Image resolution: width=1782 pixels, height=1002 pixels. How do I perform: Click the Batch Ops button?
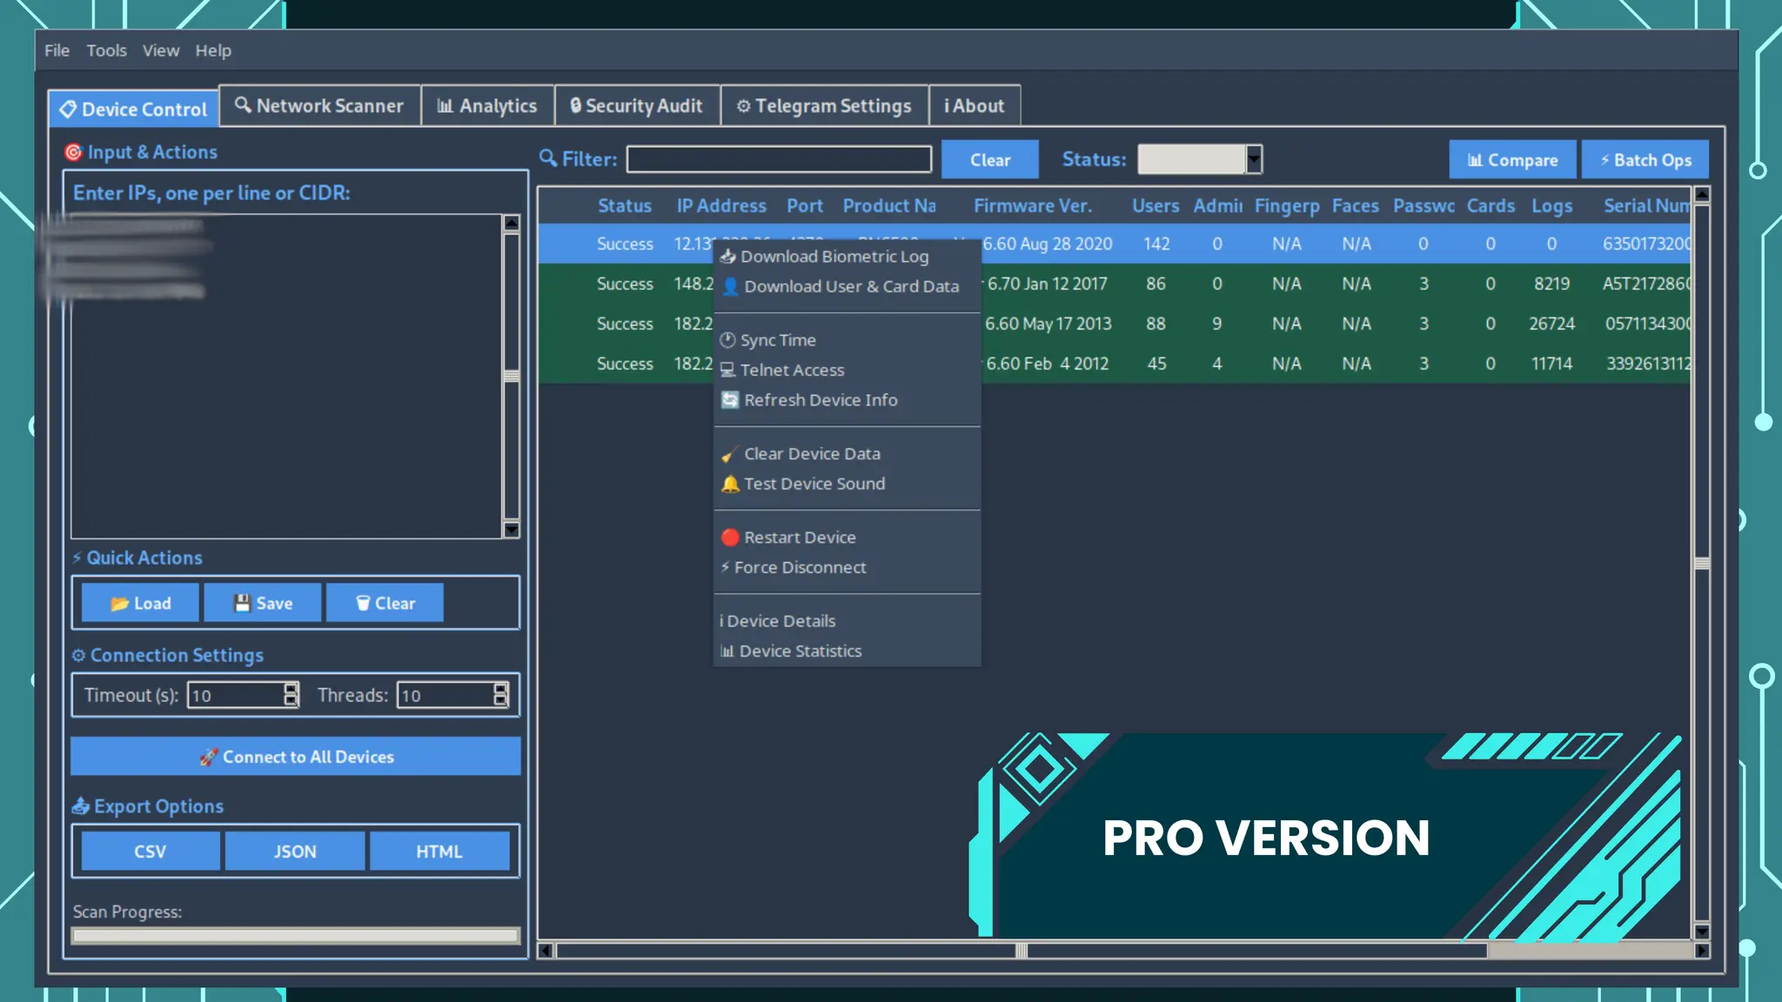tap(1645, 160)
